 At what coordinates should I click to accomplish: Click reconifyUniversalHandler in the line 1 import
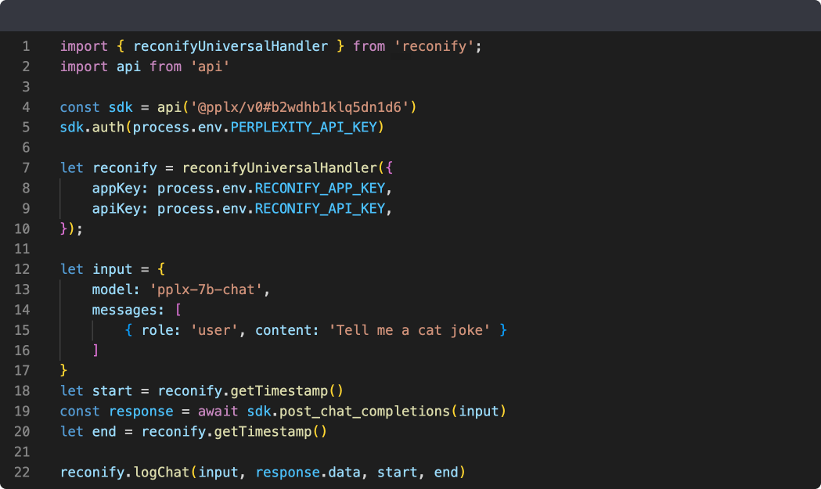click(x=231, y=46)
